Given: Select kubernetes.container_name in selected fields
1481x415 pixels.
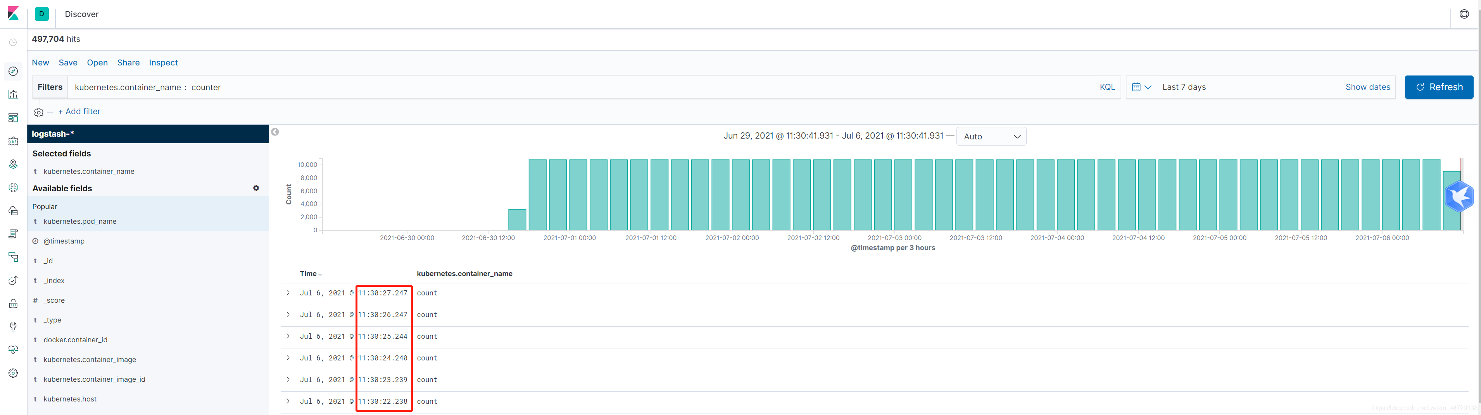Looking at the screenshot, I should tap(89, 171).
